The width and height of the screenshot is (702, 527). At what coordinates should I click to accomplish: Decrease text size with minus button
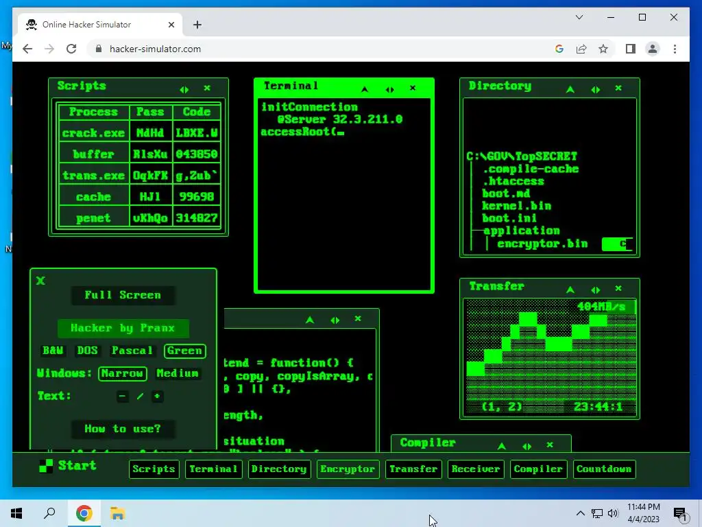pos(122,396)
